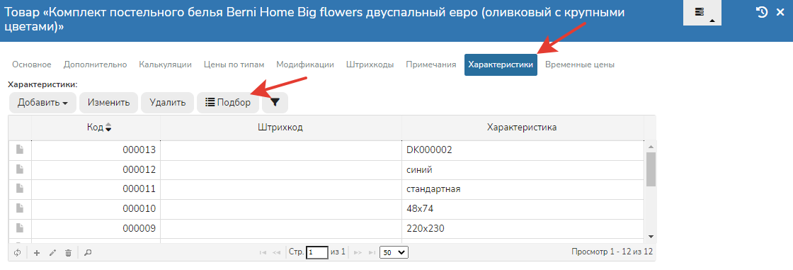Open the header menu icon with the arrow
This screenshot has height=270, width=793.
click(x=702, y=13)
